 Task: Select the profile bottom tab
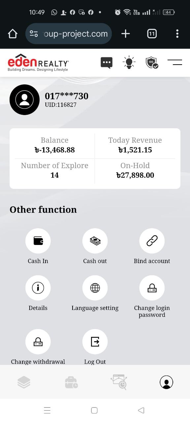coord(166,382)
